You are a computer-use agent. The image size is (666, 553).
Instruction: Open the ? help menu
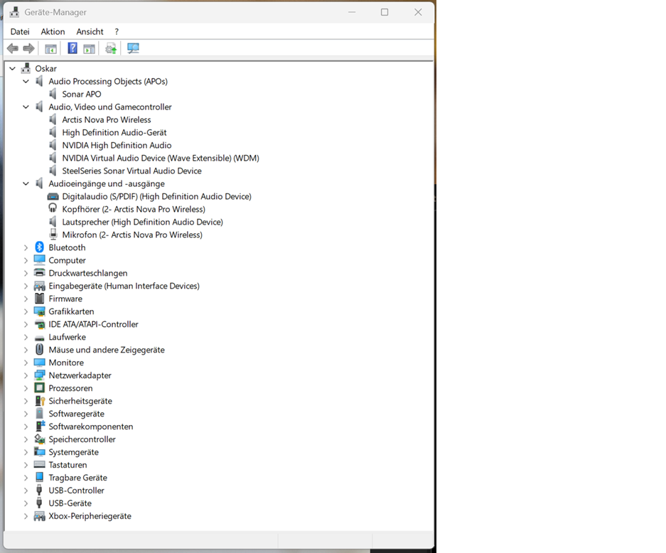[117, 31]
